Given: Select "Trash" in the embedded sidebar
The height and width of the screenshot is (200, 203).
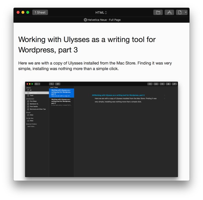Looking at the screenshot, I should (37, 96).
